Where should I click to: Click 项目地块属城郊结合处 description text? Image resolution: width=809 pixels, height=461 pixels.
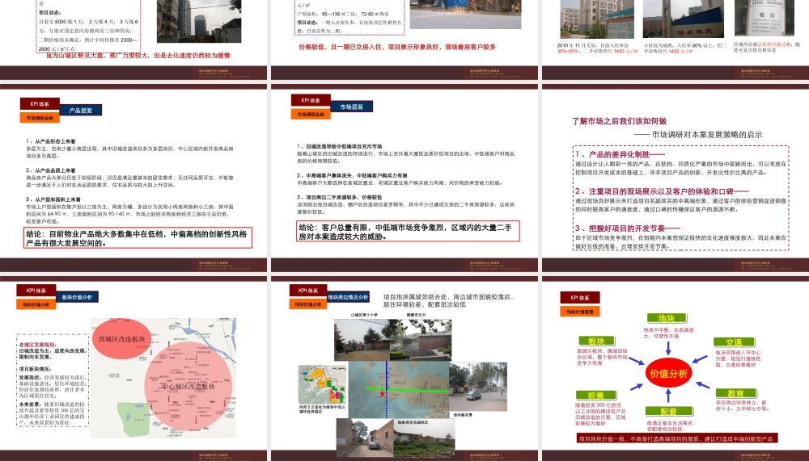448,301
